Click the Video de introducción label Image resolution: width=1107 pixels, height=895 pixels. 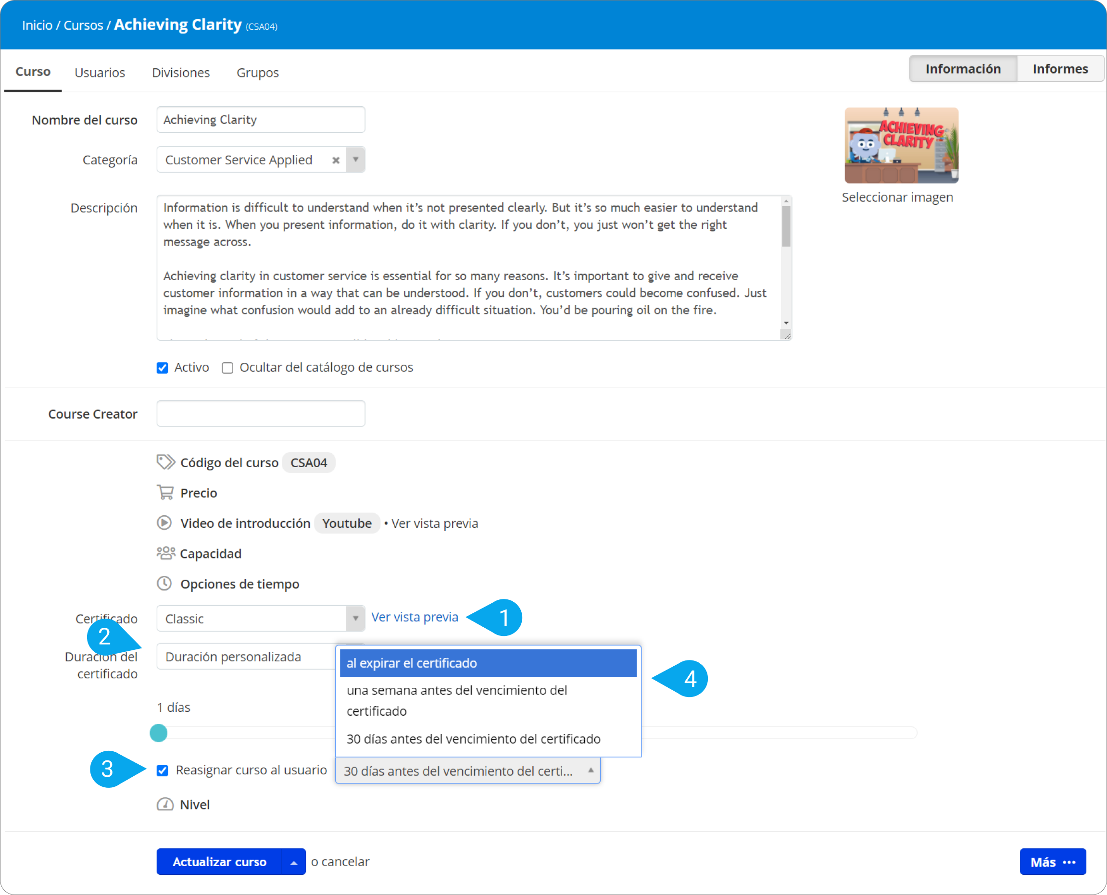245,523
